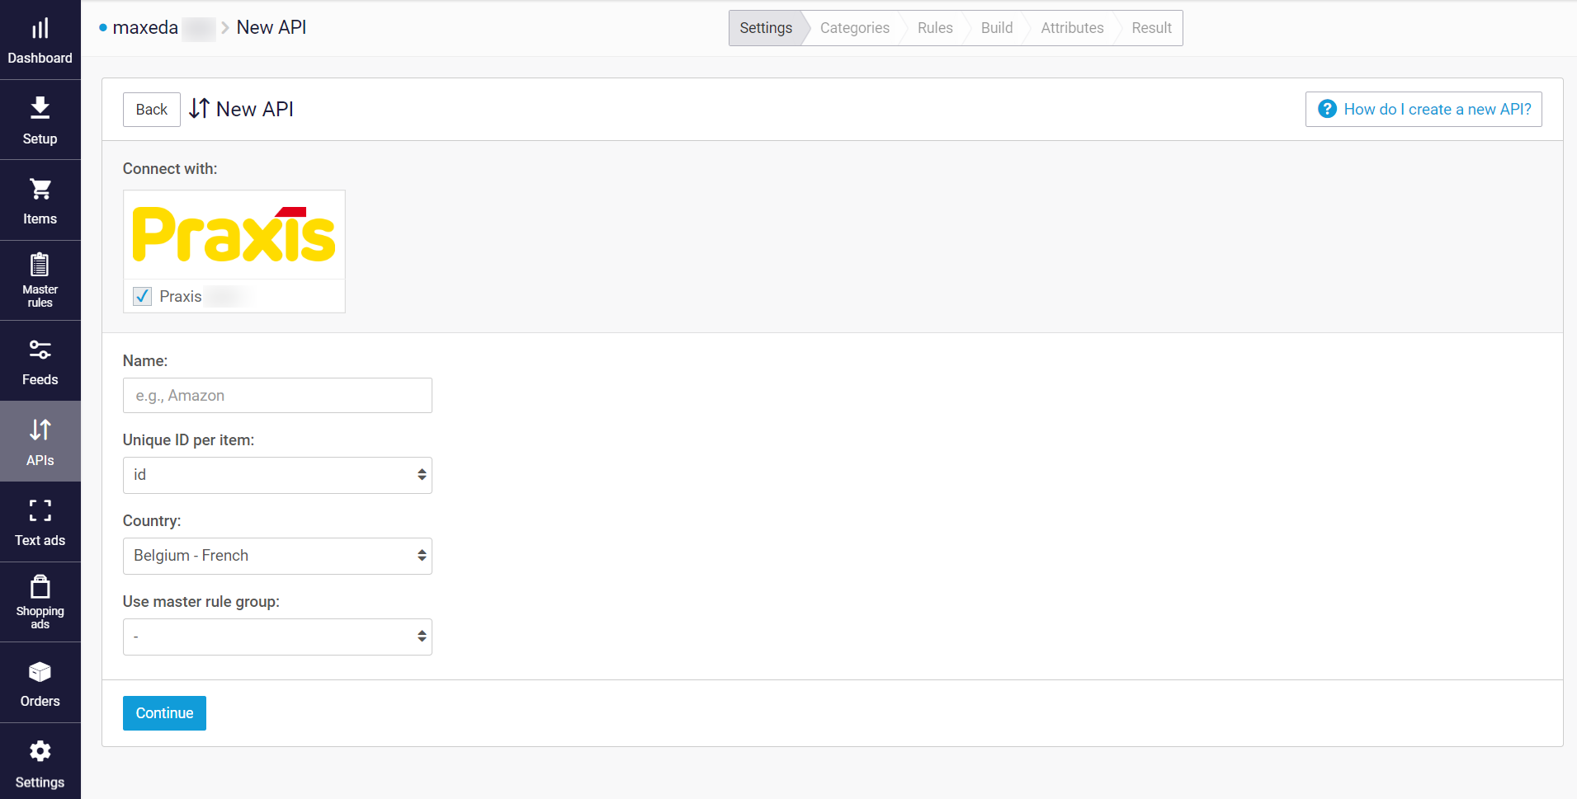Viewport: 1577px width, 799px height.
Task: Open the Orders box icon
Action: click(40, 672)
